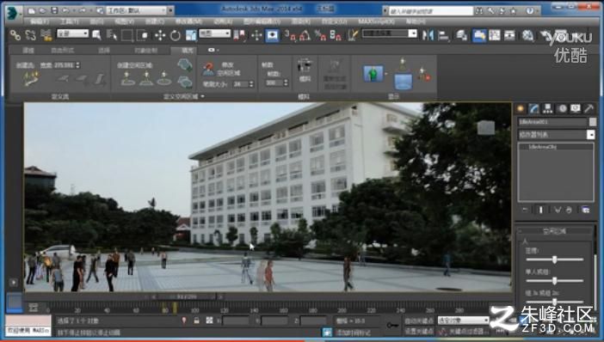Click the Unlink Selection tool icon
This screenshot has width=604, height=342.
click(30, 35)
